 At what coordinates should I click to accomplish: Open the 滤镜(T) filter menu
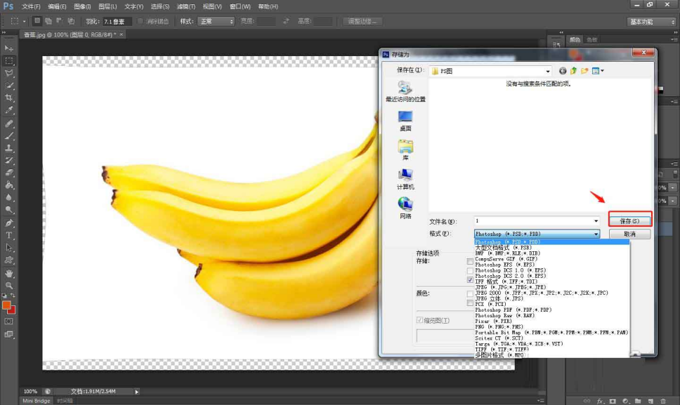pyautogui.click(x=186, y=6)
